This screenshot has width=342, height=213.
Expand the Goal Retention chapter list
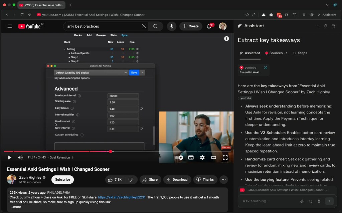[x=61, y=157]
